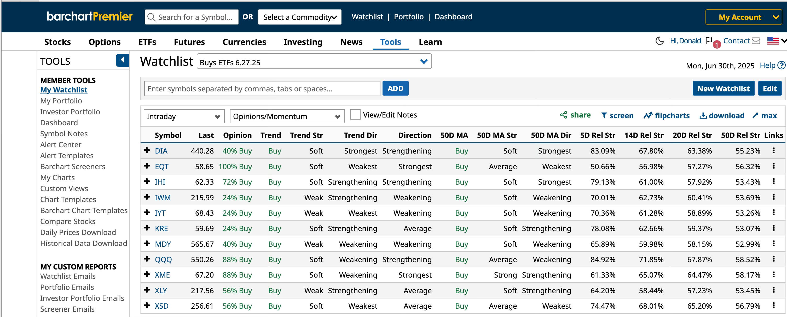Click Hi, Donald user link
The width and height of the screenshot is (787, 317).
coord(685,41)
